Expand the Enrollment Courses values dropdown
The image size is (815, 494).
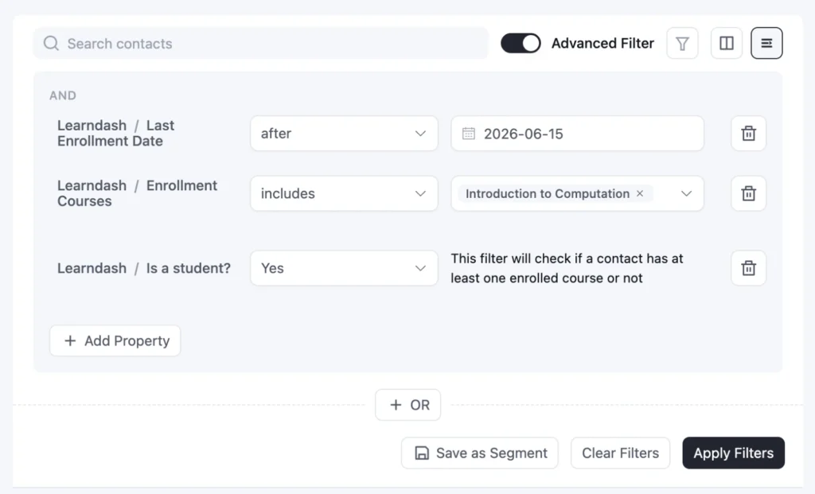coord(686,193)
